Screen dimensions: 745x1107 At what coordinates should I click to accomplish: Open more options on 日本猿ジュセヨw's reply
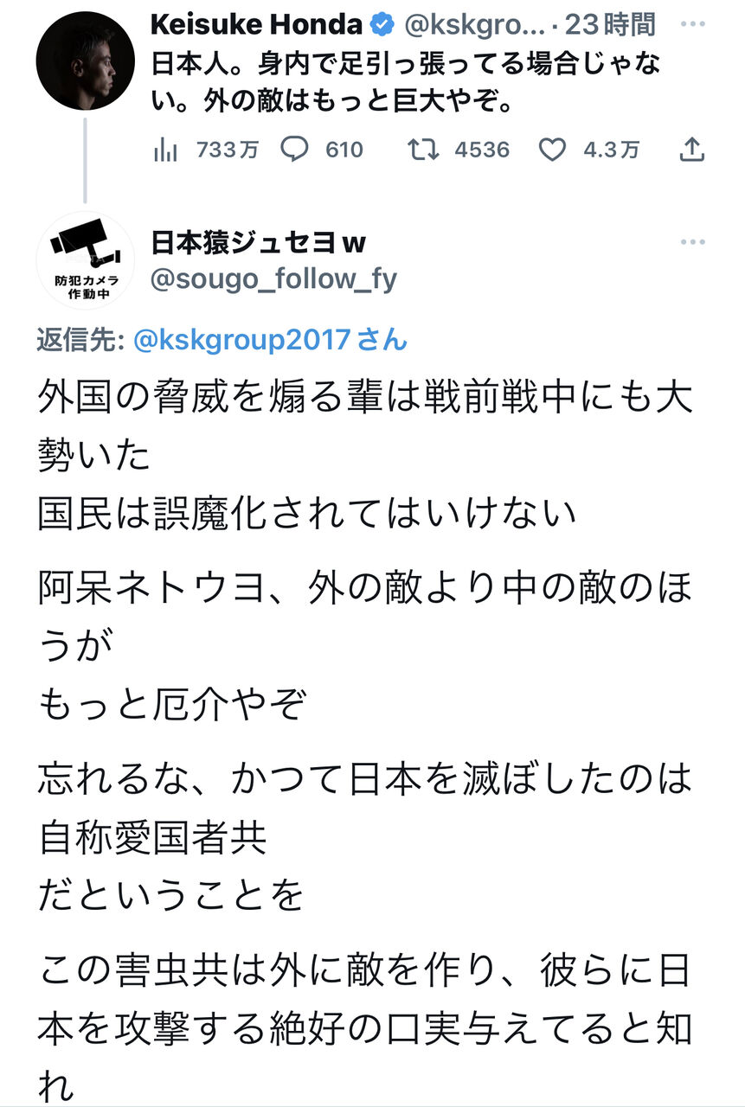point(693,242)
